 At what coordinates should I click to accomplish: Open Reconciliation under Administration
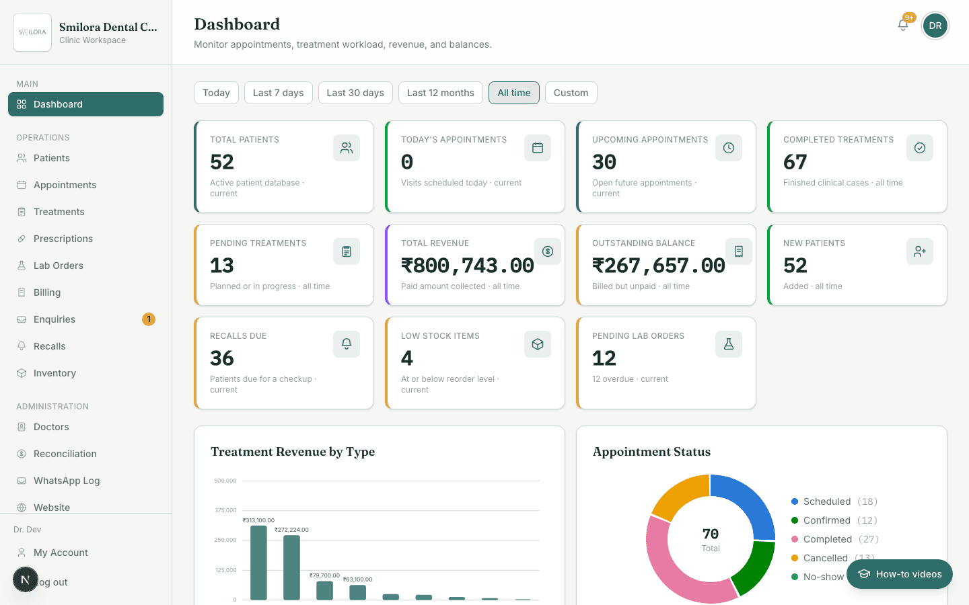pyautogui.click(x=85, y=454)
